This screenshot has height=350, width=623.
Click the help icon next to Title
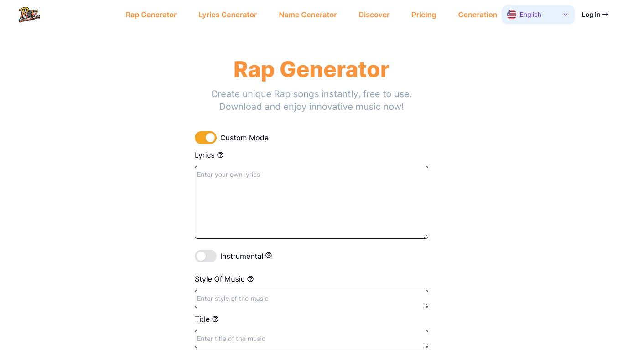coord(215,319)
